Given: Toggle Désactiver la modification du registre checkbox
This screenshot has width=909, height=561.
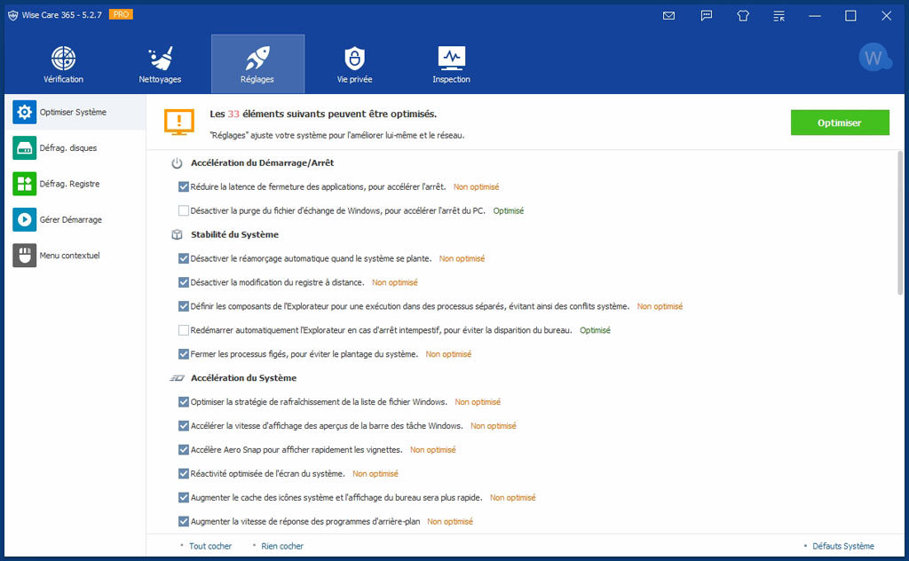Looking at the screenshot, I should (x=183, y=282).
